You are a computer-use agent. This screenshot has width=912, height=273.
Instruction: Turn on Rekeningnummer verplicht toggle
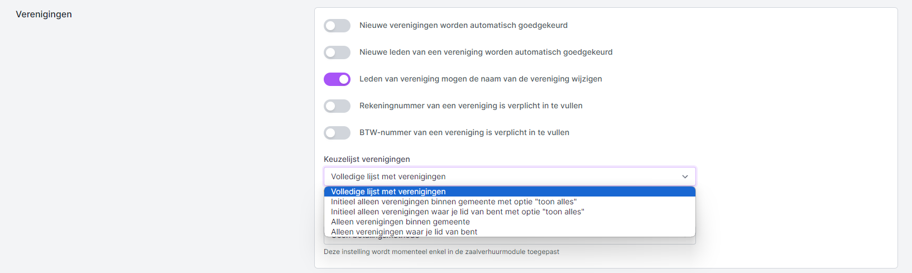click(337, 106)
